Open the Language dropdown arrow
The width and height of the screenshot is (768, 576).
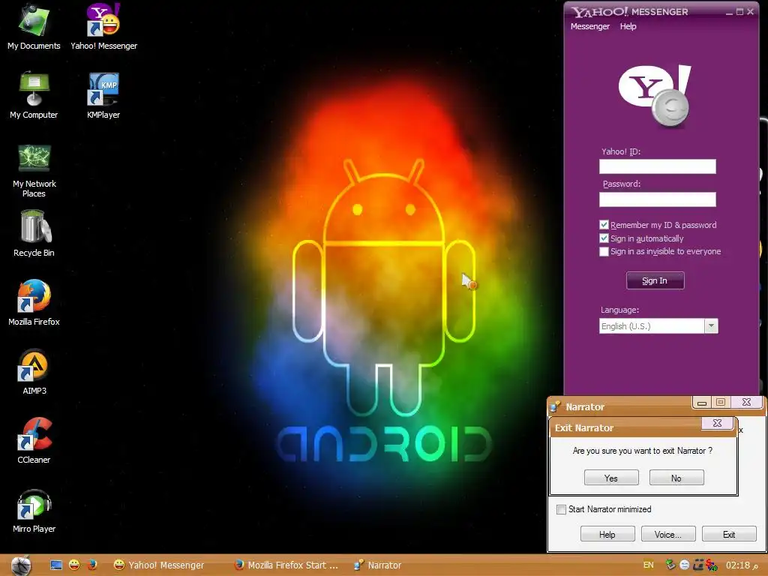click(x=711, y=326)
